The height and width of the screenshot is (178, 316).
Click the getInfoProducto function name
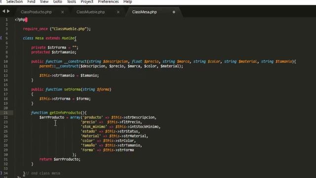(x=65, y=113)
